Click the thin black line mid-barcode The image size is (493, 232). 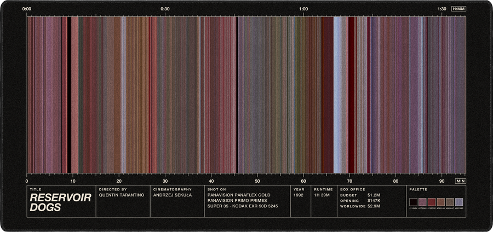click(237, 95)
